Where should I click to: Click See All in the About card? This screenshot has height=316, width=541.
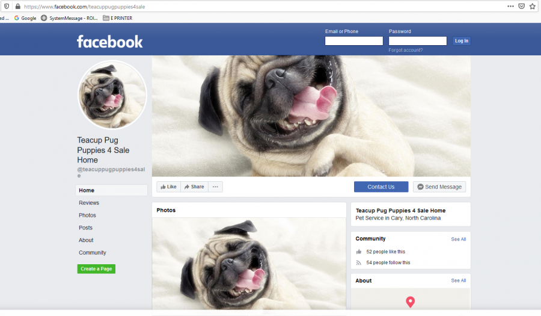point(459,280)
